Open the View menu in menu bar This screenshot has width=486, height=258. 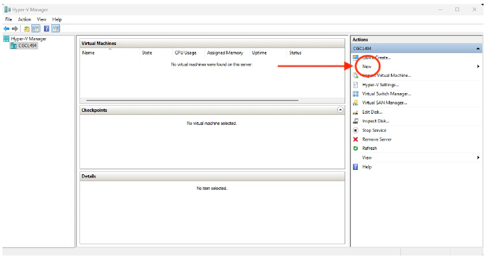click(x=41, y=19)
